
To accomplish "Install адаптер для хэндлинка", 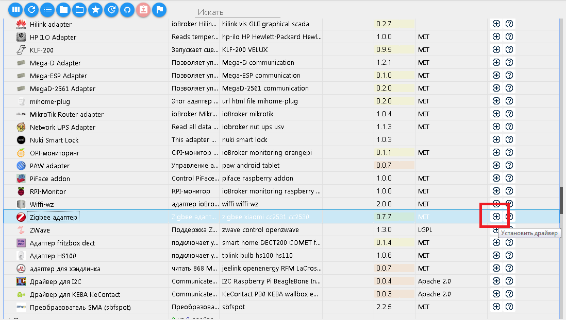I will tap(496, 268).
